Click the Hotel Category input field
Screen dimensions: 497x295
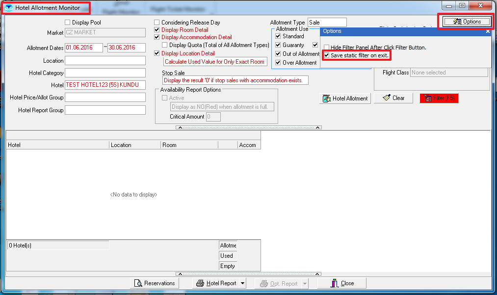pyautogui.click(x=105, y=73)
